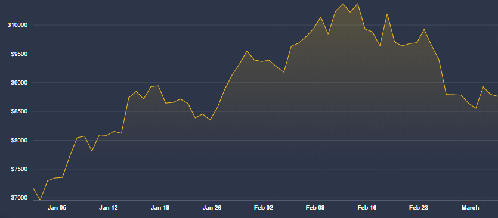Screen dimensions: 498x218
Task: Select the Jan 19 date label
Action: point(160,208)
